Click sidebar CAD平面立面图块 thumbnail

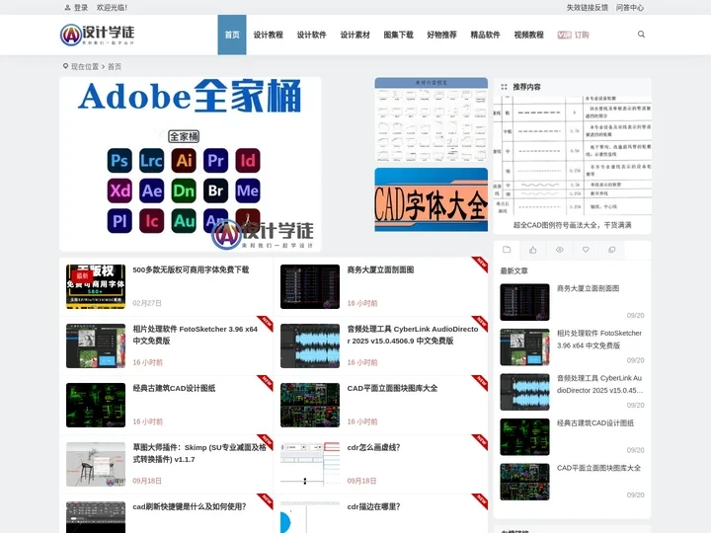click(x=524, y=482)
